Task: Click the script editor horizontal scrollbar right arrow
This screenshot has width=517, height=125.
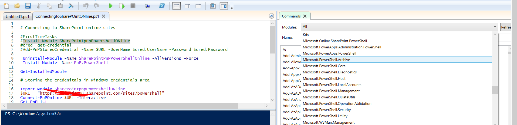Action: 267,106
